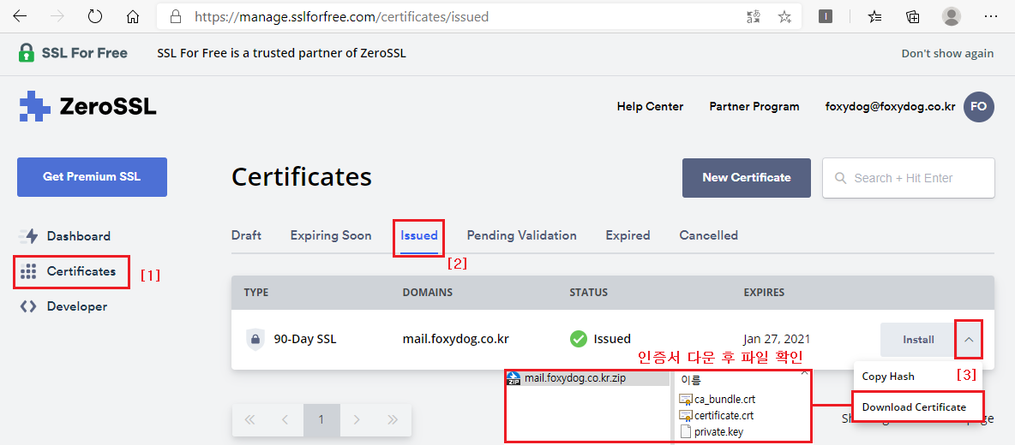The height and width of the screenshot is (445, 1015).
Task: Select the private.key file
Action: (x=712, y=432)
